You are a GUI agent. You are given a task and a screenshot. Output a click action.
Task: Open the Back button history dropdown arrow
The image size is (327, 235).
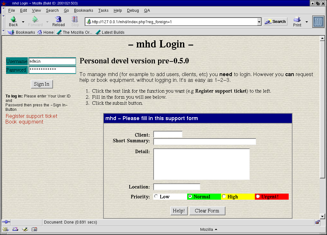click(x=23, y=22)
